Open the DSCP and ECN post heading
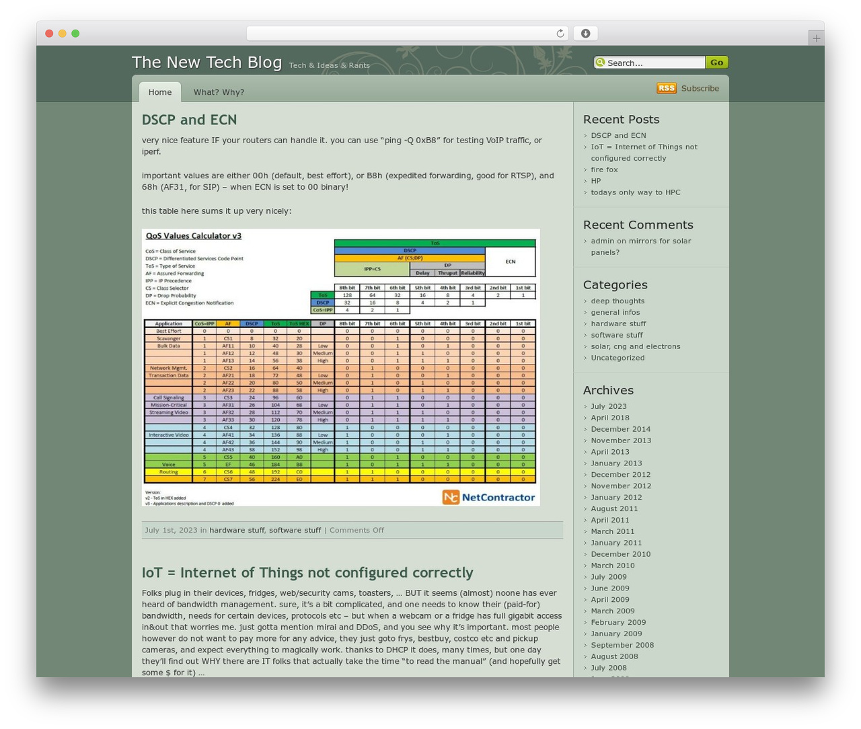861x729 pixels. 189,120
